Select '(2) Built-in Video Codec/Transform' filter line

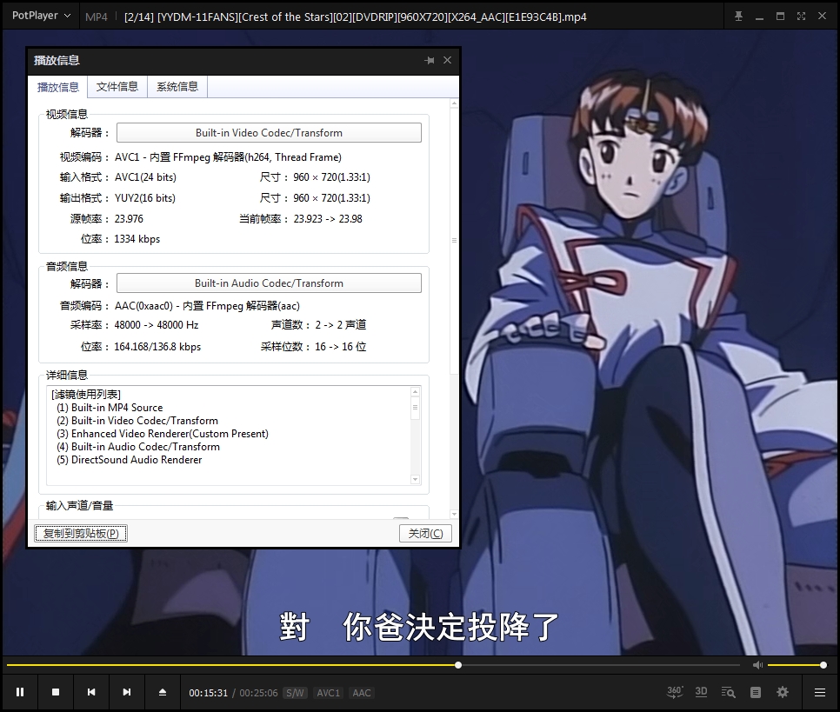pos(137,421)
